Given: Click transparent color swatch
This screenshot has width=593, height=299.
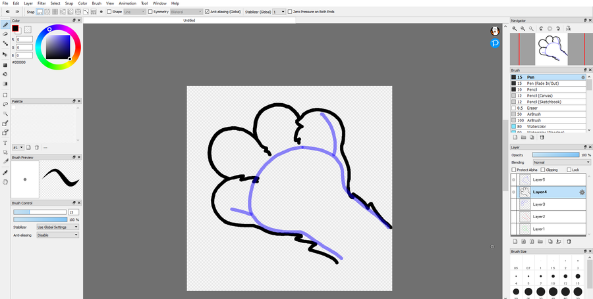Looking at the screenshot, I should pyautogui.click(x=28, y=30).
